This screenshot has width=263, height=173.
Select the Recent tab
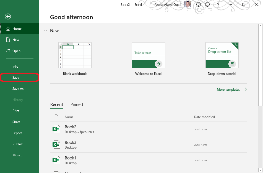(57, 105)
